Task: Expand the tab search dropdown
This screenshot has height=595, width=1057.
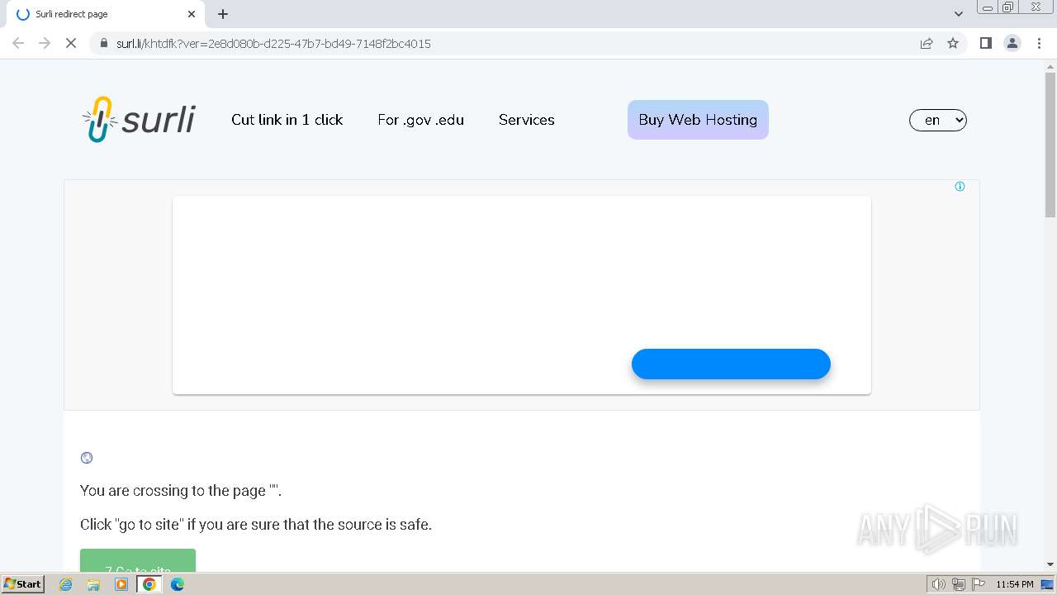Action: [959, 14]
